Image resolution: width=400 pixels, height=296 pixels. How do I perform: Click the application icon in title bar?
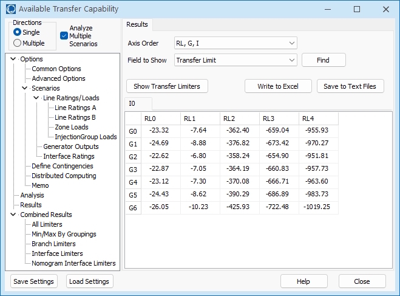(x=10, y=9)
